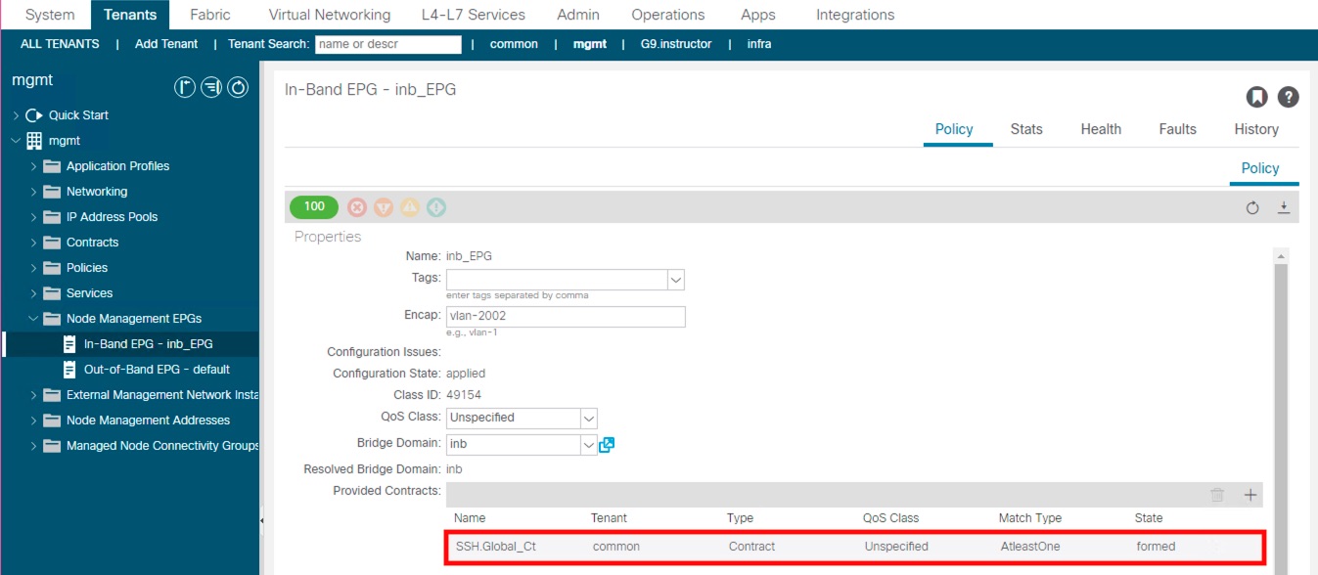The height and width of the screenshot is (575, 1318).
Task: Expand the Tags dropdown arrow
Action: pos(675,280)
